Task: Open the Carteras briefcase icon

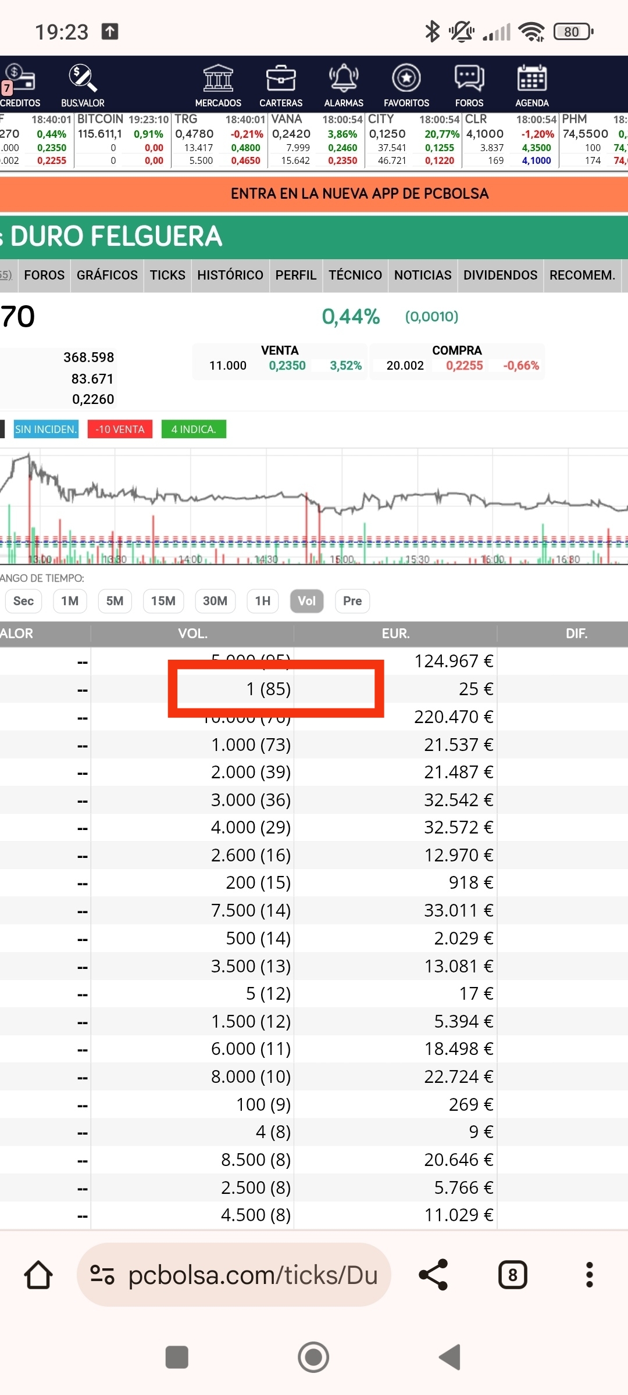Action: coord(281,85)
